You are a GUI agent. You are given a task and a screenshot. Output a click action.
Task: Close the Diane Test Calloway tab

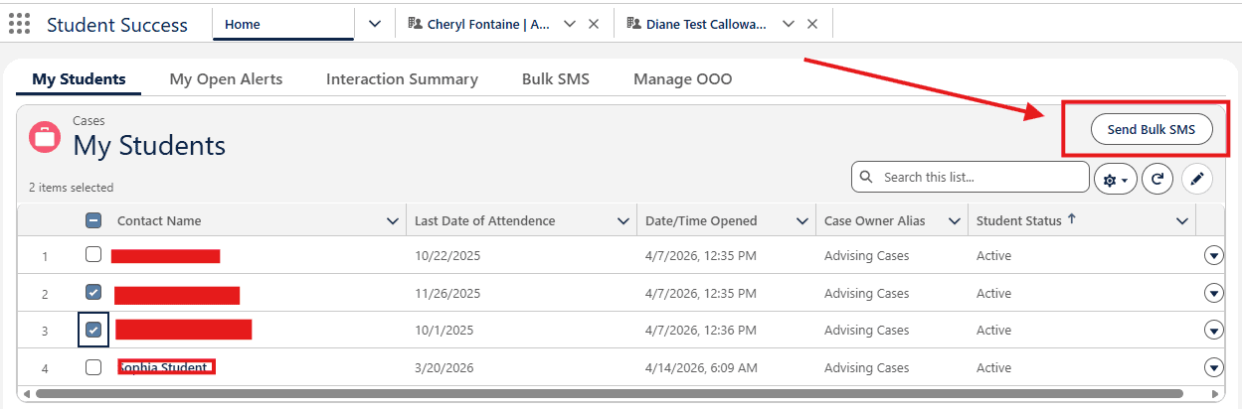click(x=812, y=24)
